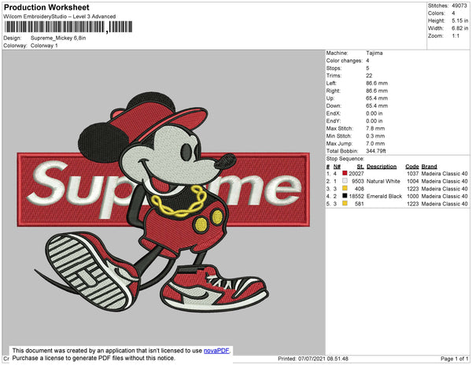Click the 'Brand' column header
The image size is (472, 365).
(x=429, y=167)
